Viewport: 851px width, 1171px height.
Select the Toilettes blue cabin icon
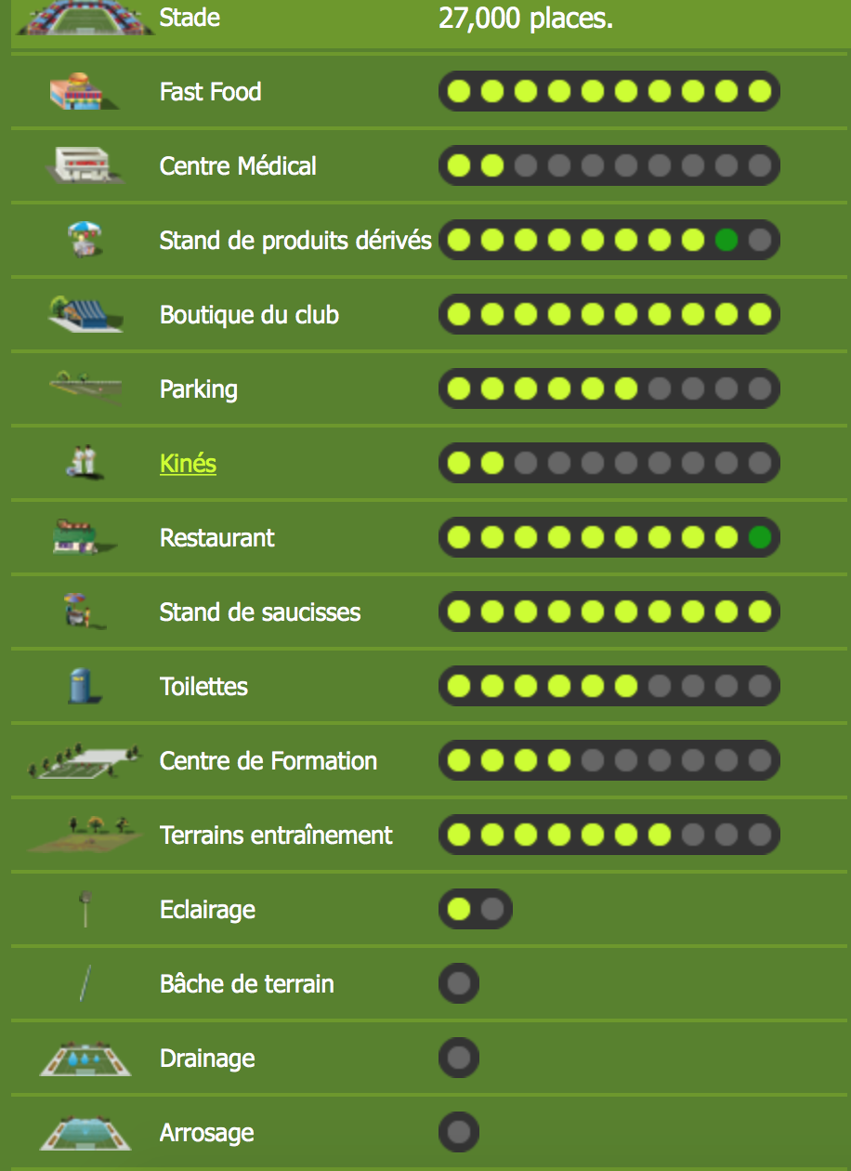coord(83,686)
